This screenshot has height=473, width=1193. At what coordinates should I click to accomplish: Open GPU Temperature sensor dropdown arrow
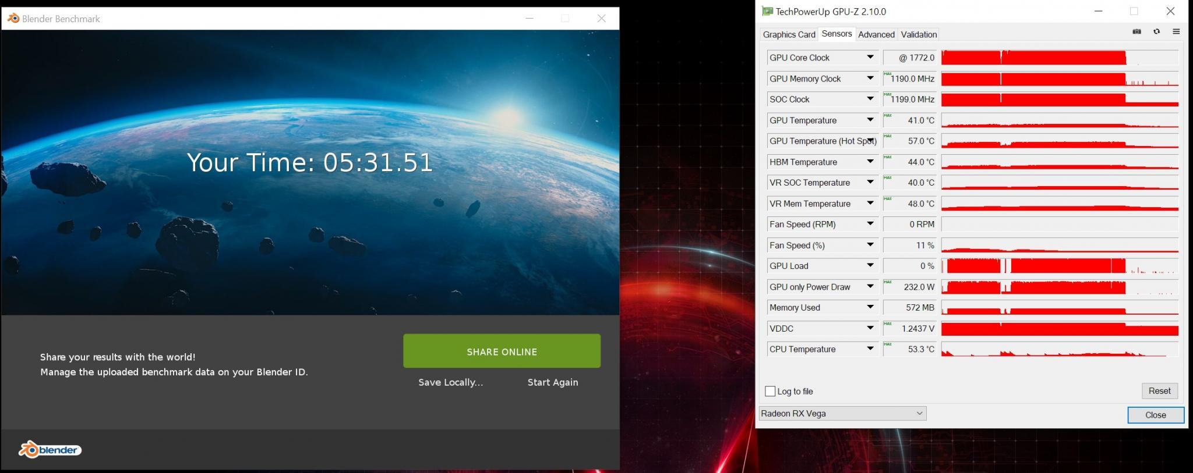[x=870, y=120]
